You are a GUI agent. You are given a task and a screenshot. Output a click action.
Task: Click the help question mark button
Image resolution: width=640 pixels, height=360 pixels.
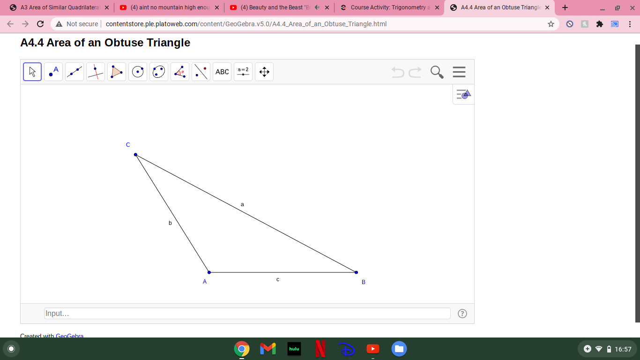click(462, 313)
